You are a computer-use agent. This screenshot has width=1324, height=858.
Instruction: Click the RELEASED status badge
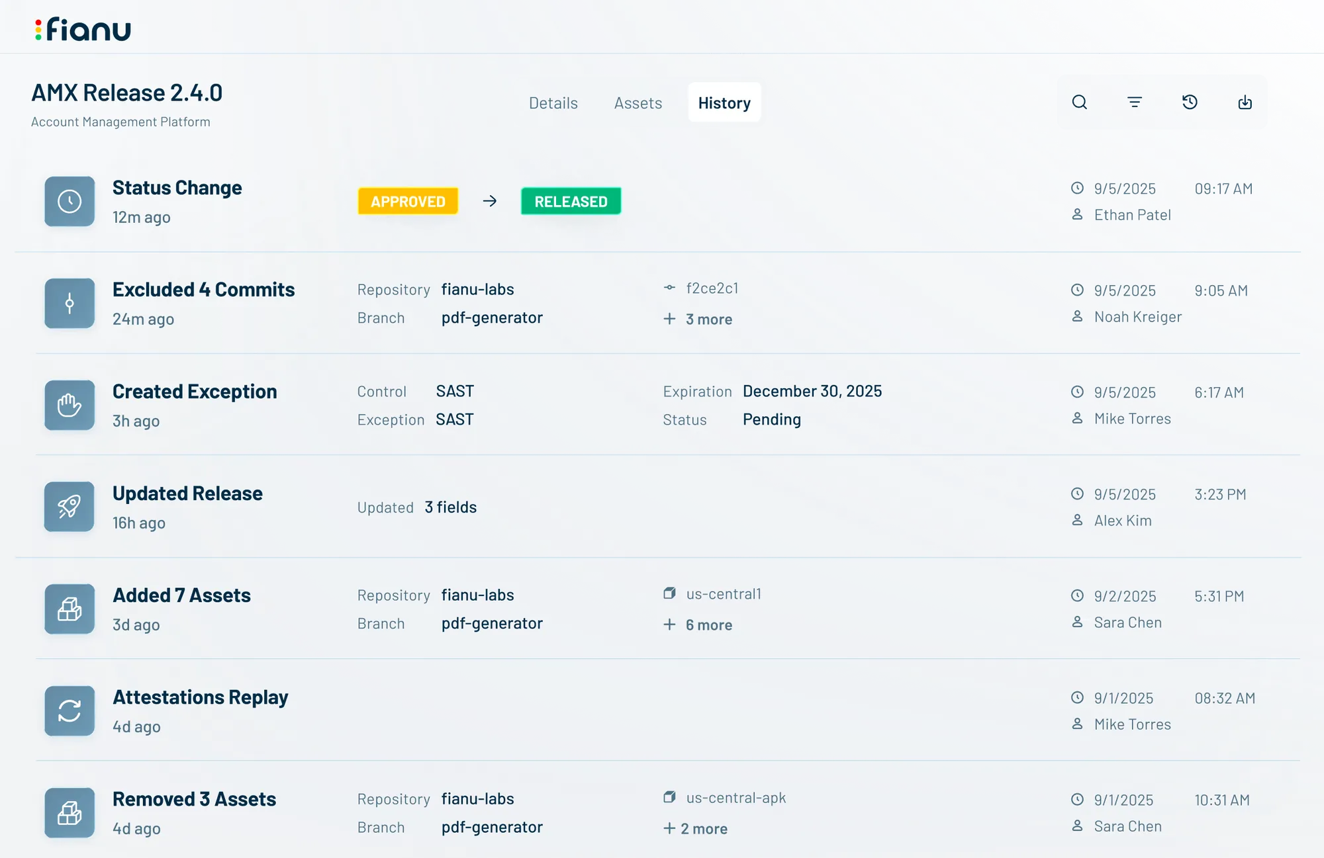(571, 201)
